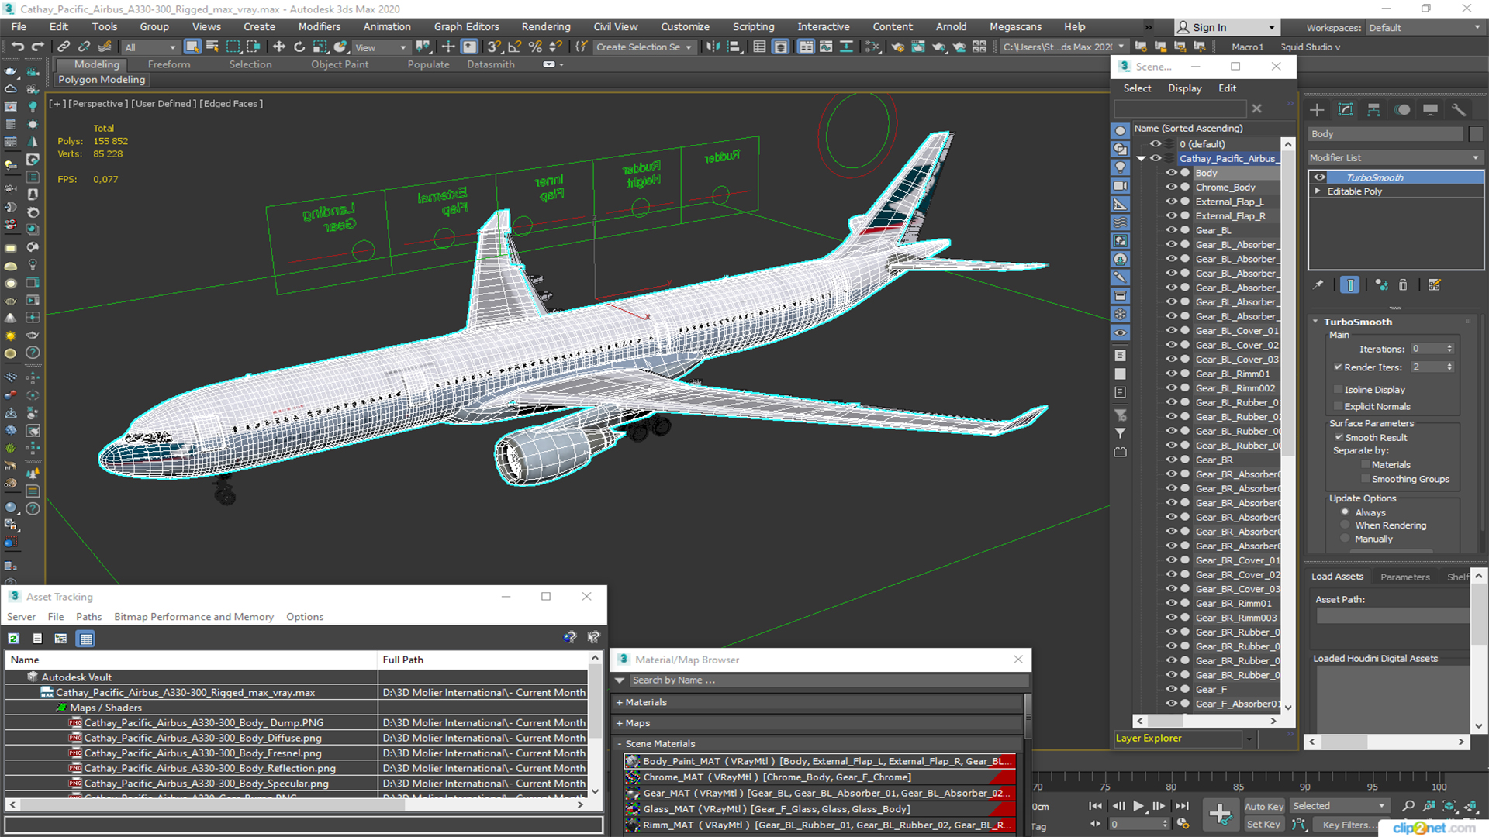
Task: Toggle Smooth Result checkbox
Action: 1339,437
